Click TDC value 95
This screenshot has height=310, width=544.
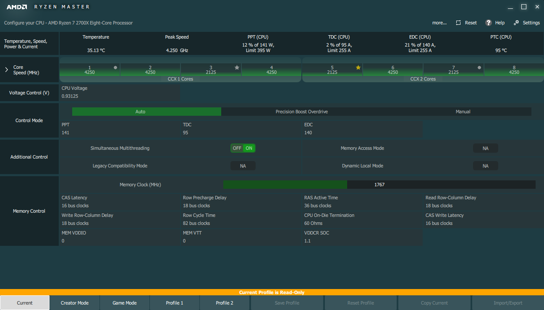point(186,133)
